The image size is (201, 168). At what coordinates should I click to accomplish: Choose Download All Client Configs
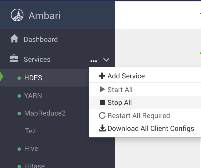(145, 128)
